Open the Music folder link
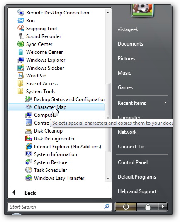The width and height of the screenshot is (180, 222). 124,73
